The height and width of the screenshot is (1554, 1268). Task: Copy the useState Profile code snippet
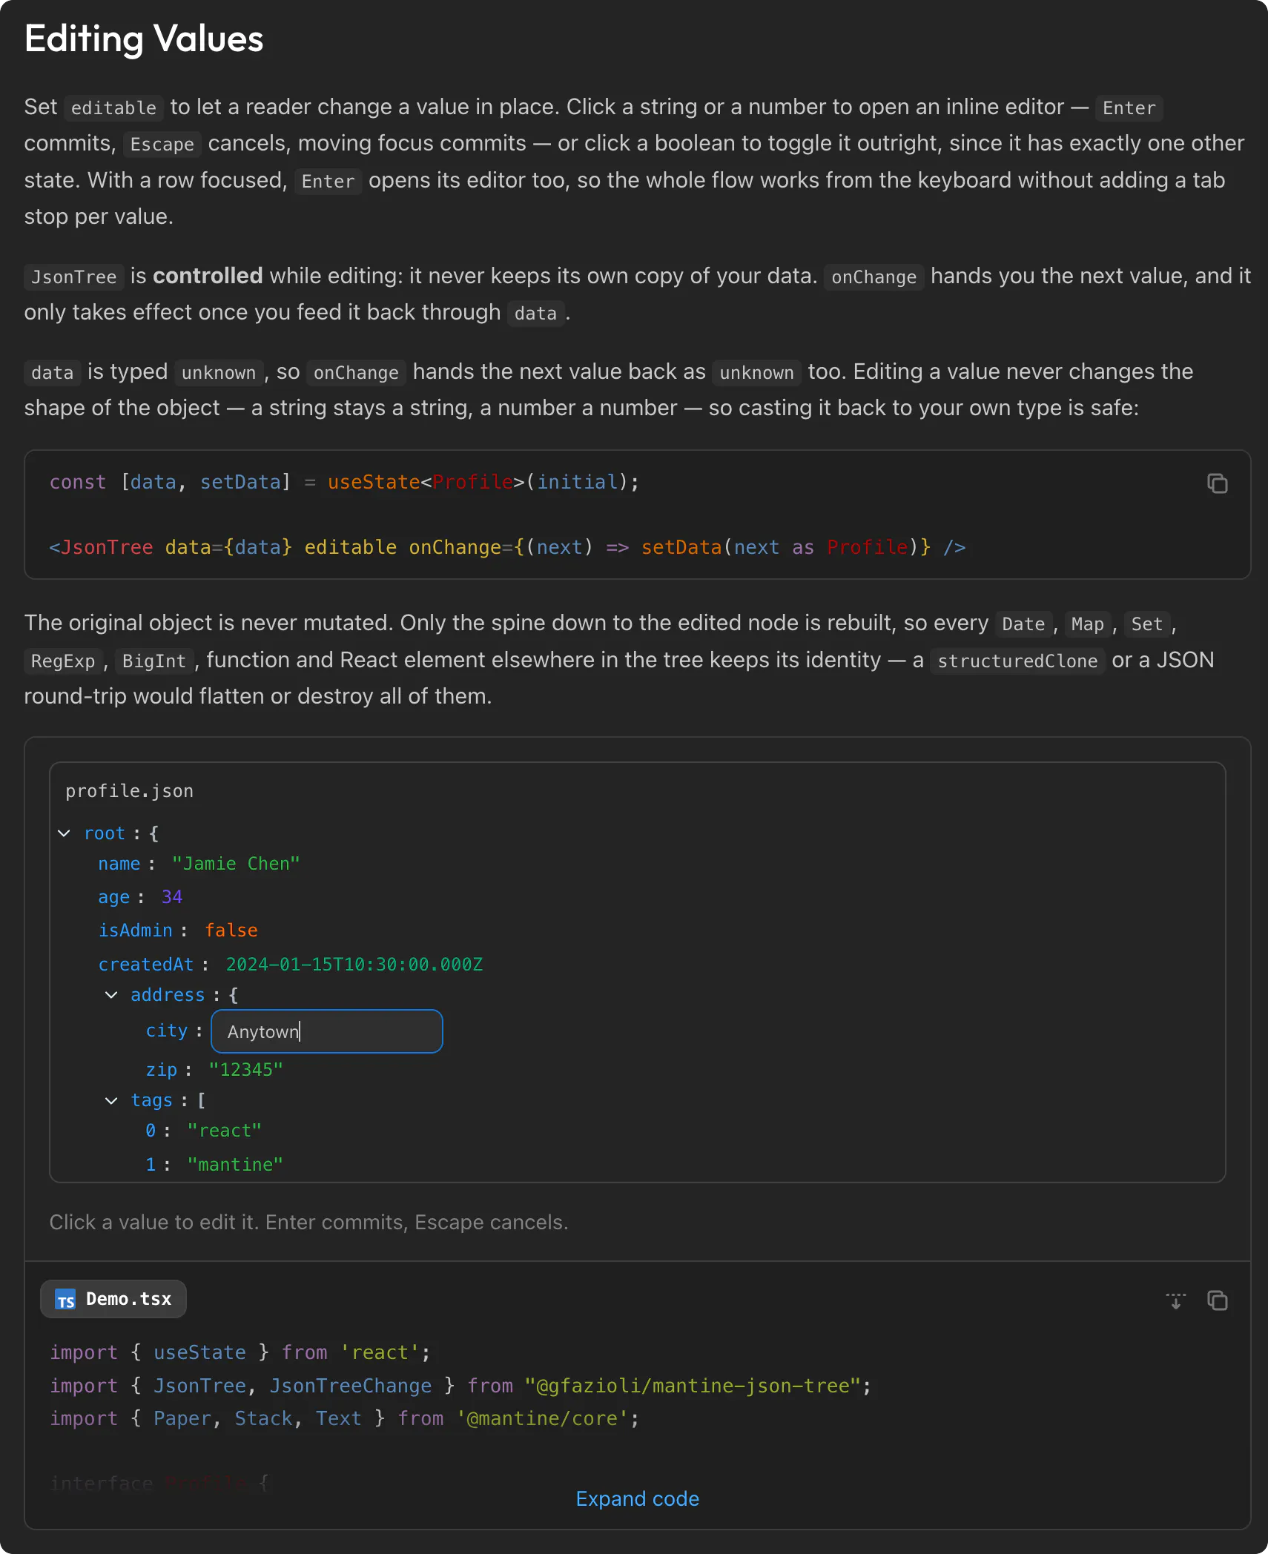tap(1217, 483)
